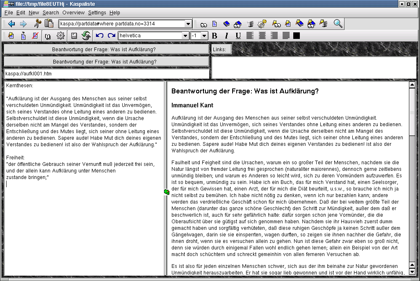Toggle bold formatting
Image resolution: width=420 pixels, height=281 pixels.
coord(214,36)
